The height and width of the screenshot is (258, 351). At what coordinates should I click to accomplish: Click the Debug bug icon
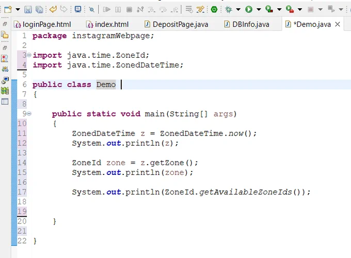pyautogui.click(x=229, y=9)
